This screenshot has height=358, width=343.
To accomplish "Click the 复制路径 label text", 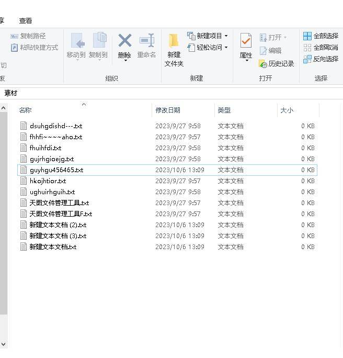I will tap(33, 36).
